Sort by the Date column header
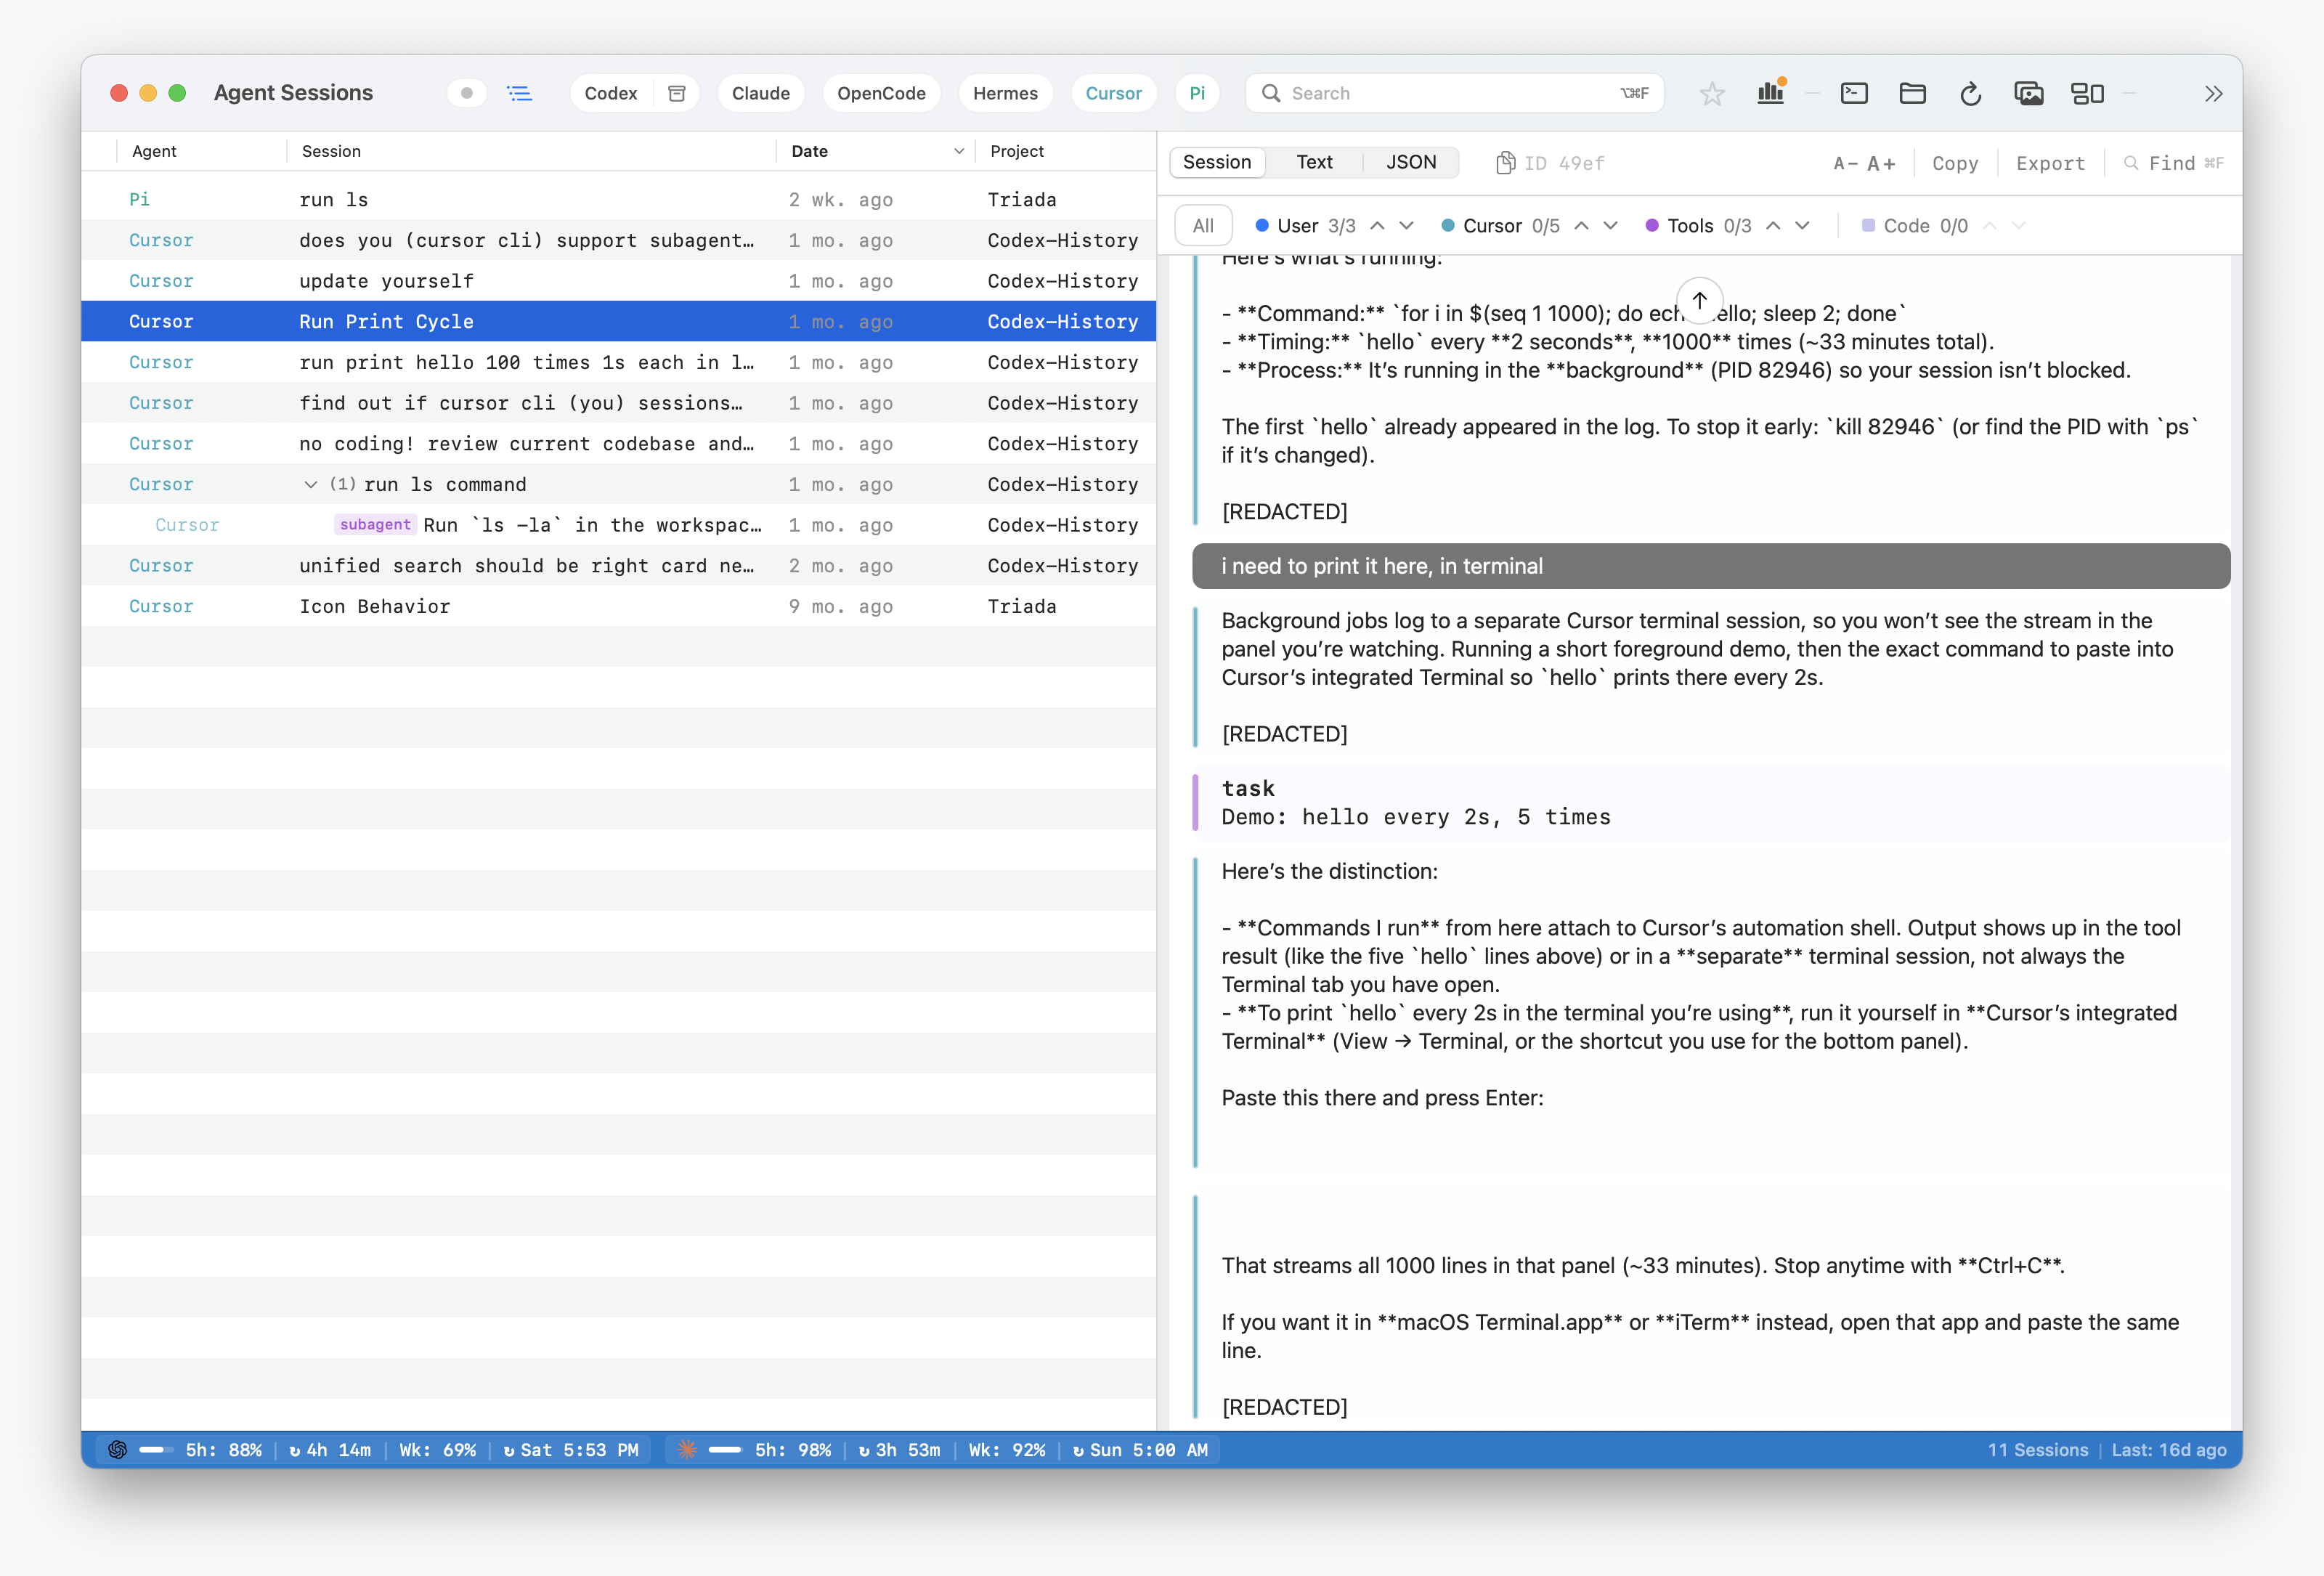Screen dimensions: 2324x1576 click(876, 151)
